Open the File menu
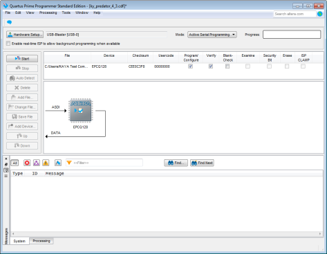Screen dimensions: 327x254 [x=8, y=12]
